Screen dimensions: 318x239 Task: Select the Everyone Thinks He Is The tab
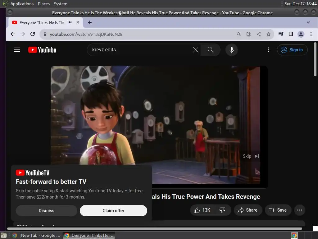pos(45,22)
